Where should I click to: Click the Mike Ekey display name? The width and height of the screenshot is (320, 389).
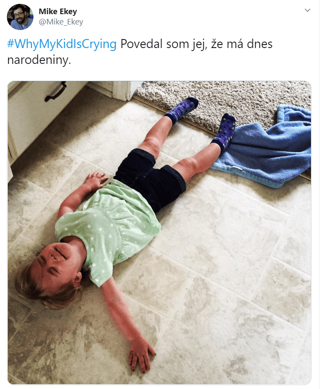(x=58, y=11)
